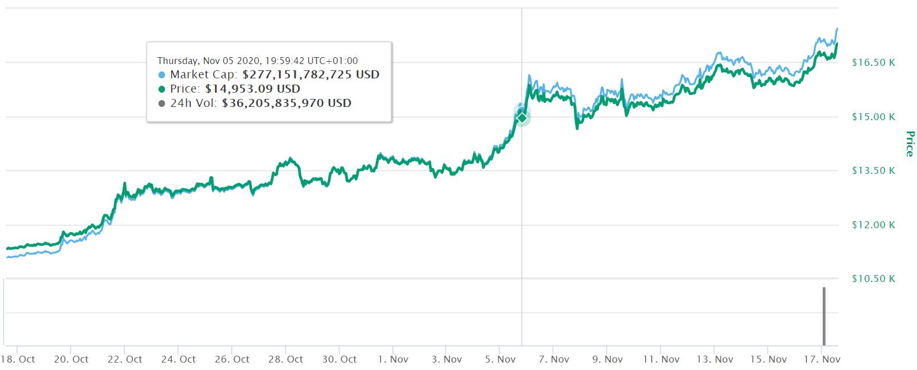Click the $16.50 K price axis label
Screen dimensions: 917x370
[873, 63]
